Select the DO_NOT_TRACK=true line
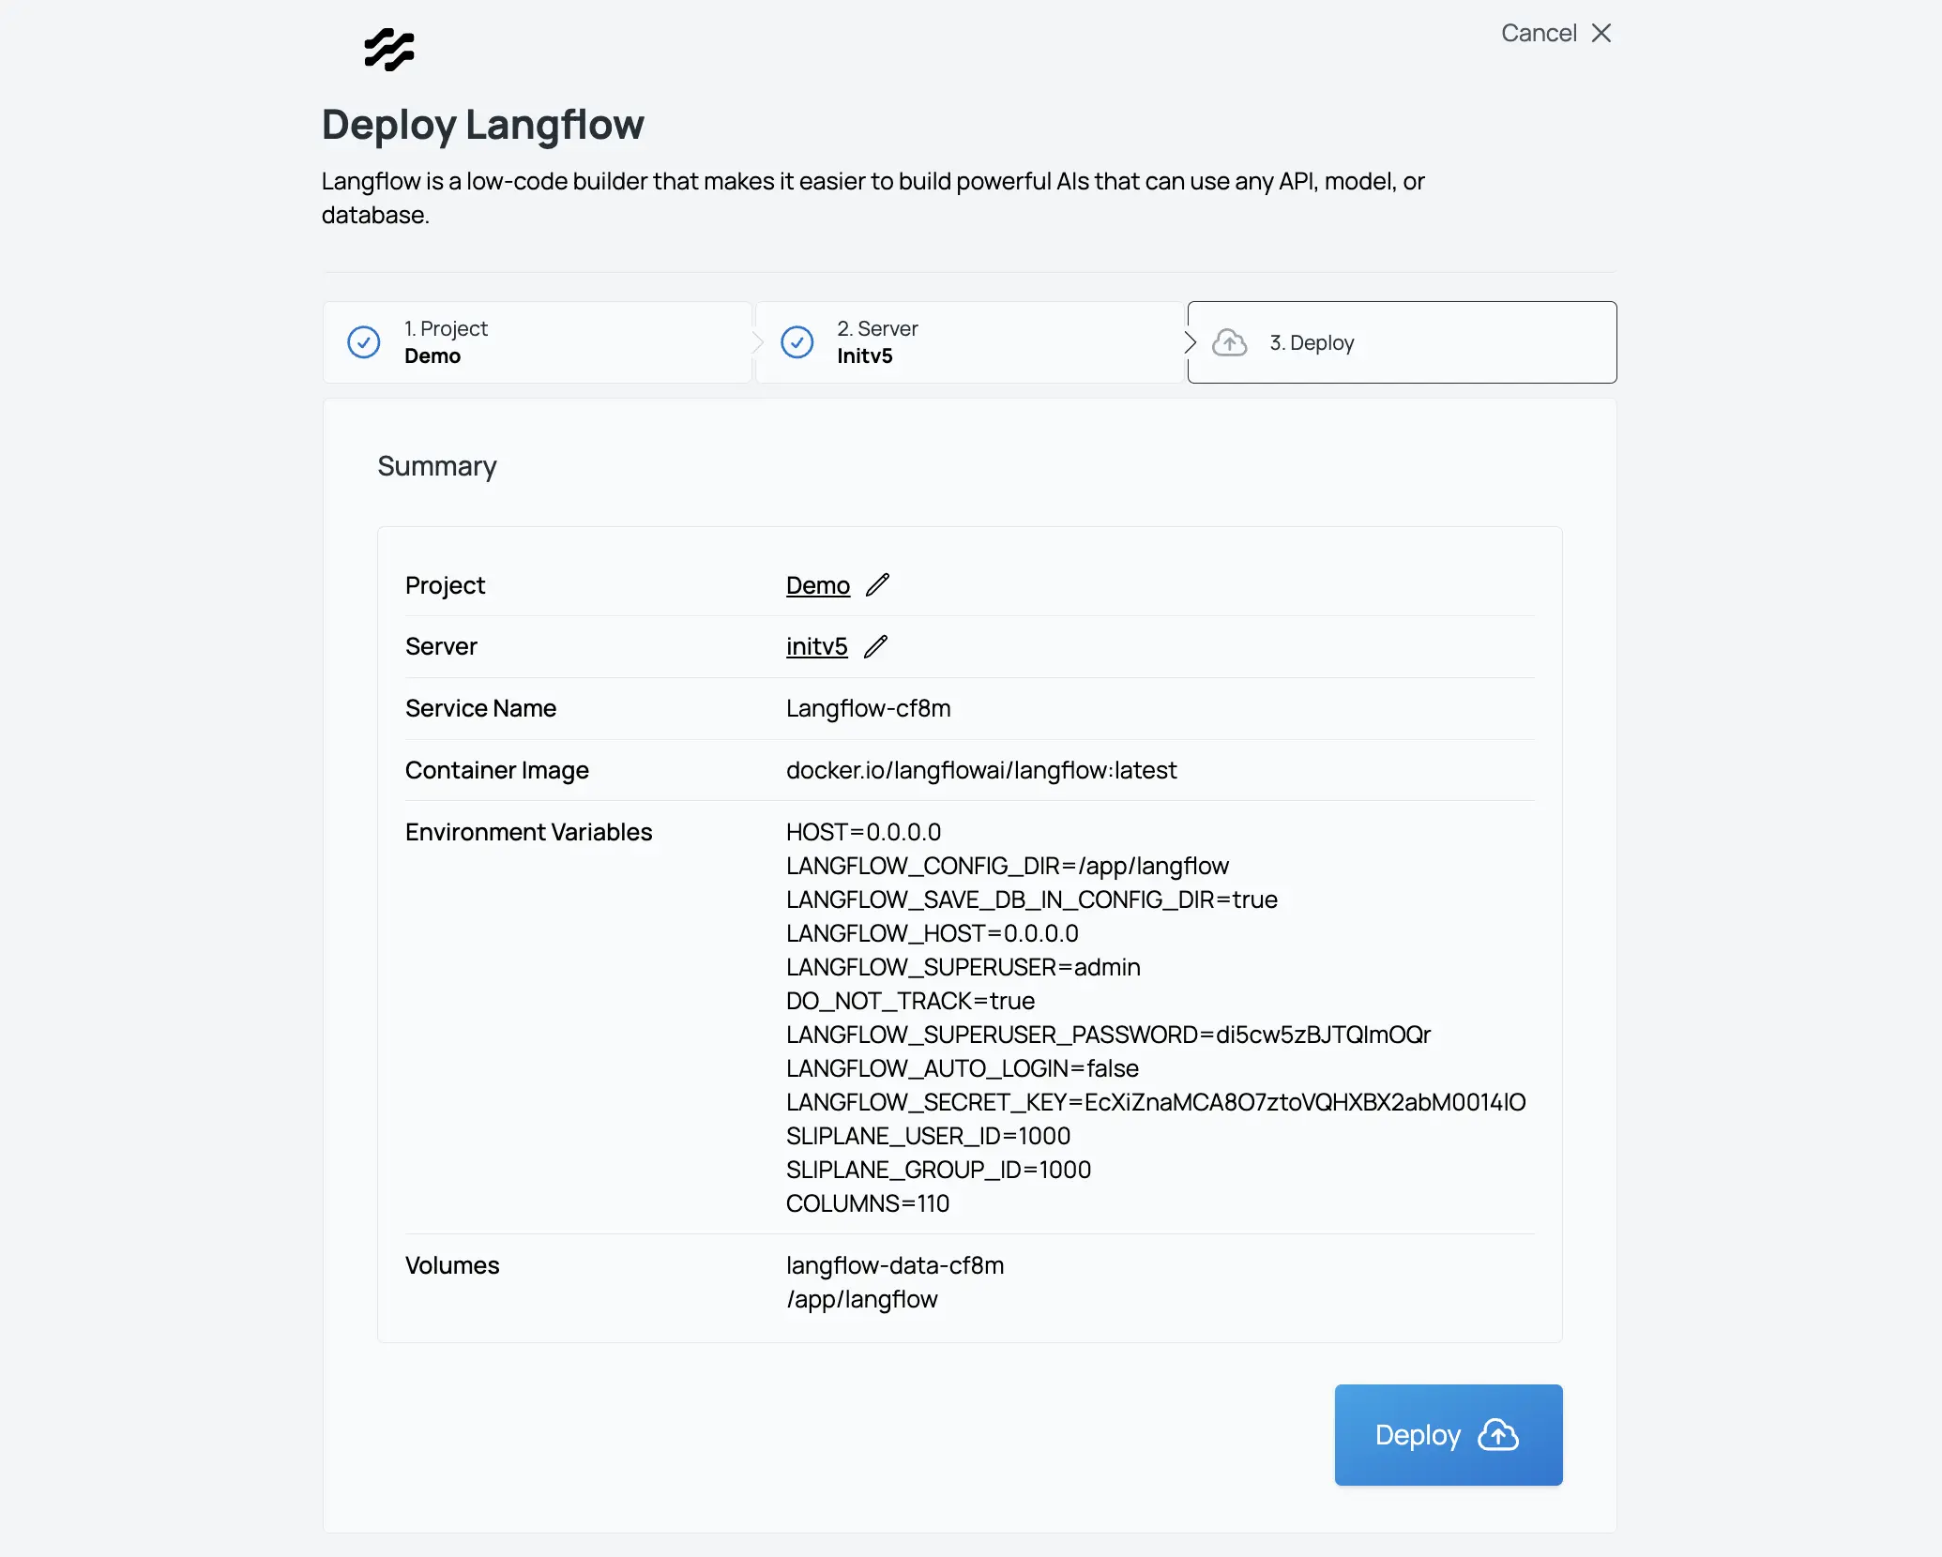This screenshot has height=1557, width=1942. 911,1001
